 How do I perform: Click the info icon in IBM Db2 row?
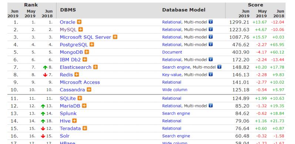tap(211, 59)
